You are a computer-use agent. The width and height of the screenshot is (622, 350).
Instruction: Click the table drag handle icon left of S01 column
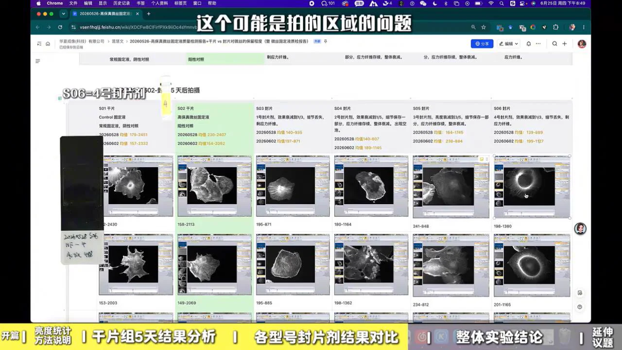(x=60, y=98)
